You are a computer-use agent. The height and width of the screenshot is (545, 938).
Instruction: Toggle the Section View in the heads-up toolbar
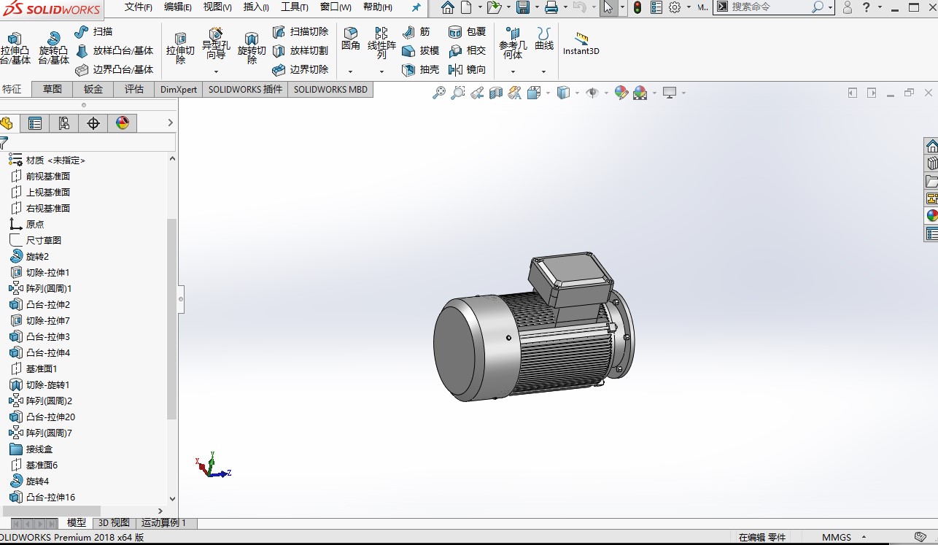[495, 93]
